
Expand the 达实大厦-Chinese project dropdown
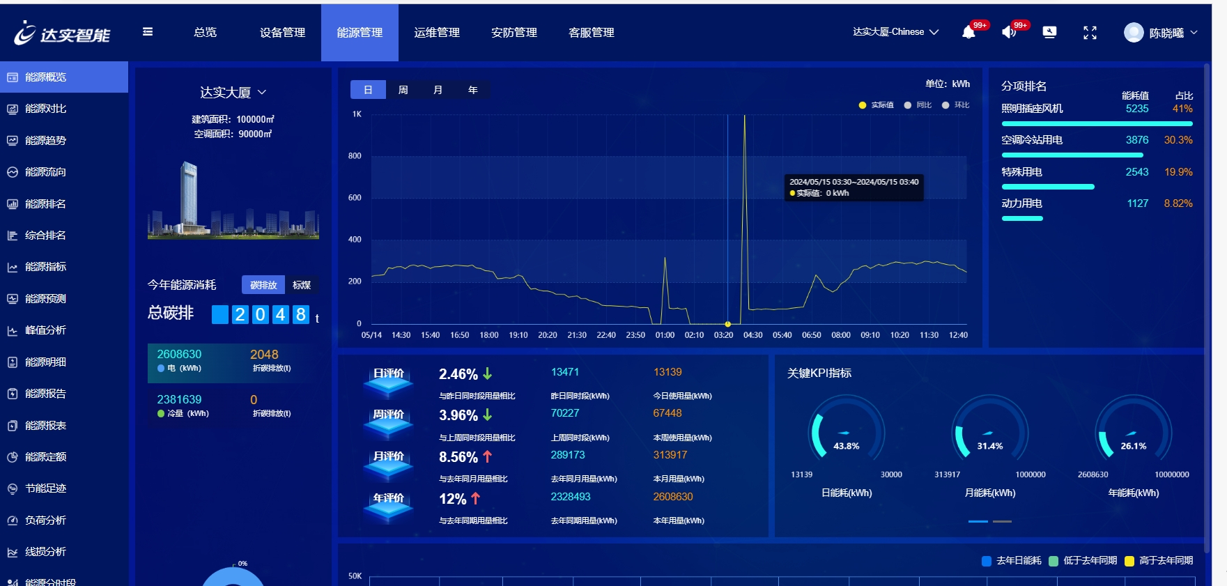(895, 32)
